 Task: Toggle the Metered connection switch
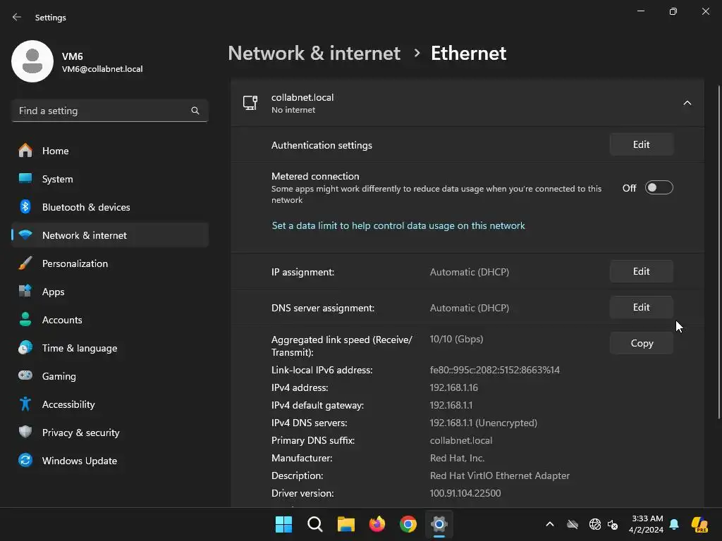tap(659, 187)
